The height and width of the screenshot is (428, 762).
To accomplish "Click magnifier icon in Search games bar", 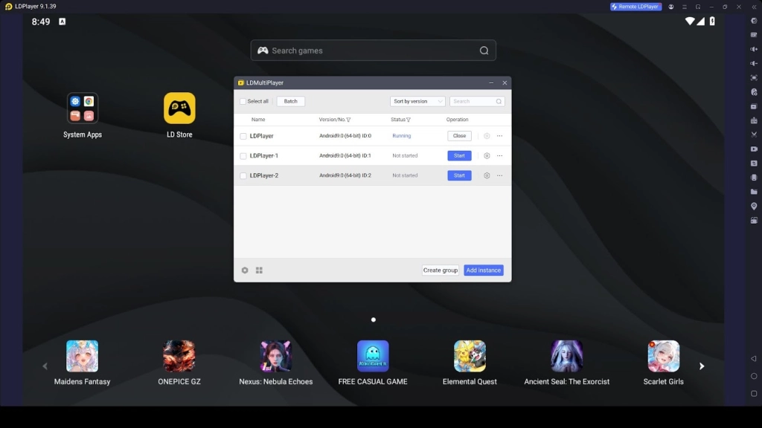I will click(x=484, y=51).
